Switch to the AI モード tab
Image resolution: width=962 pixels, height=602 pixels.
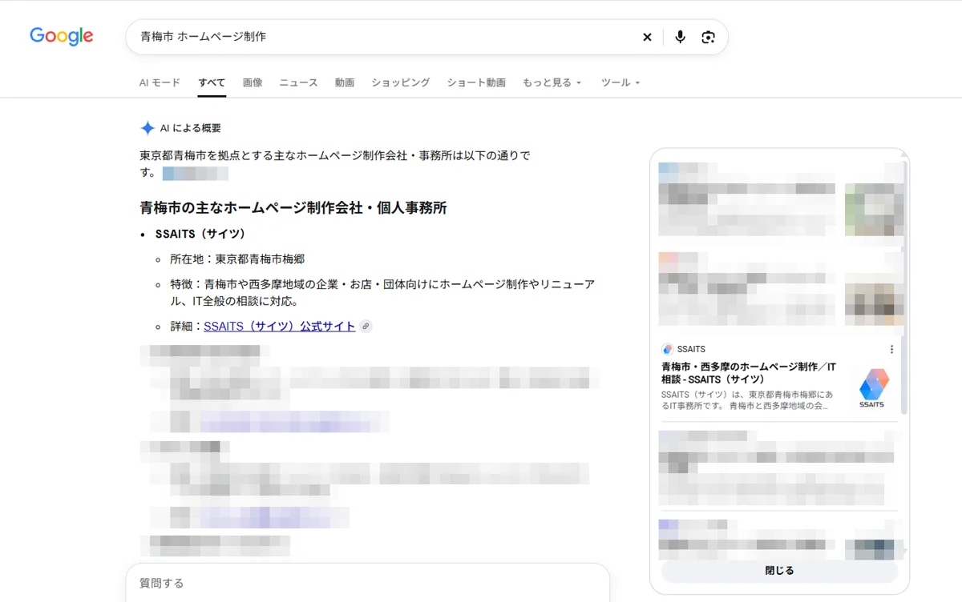coord(160,82)
